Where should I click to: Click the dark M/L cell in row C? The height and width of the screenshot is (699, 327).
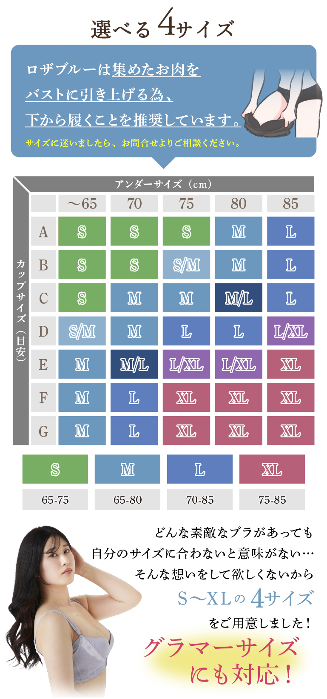(x=239, y=298)
